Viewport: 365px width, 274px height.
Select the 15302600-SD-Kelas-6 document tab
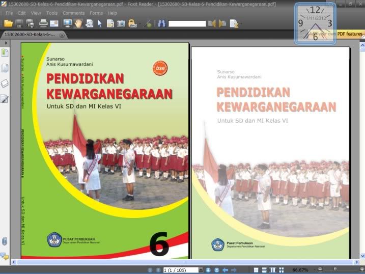click(x=30, y=35)
